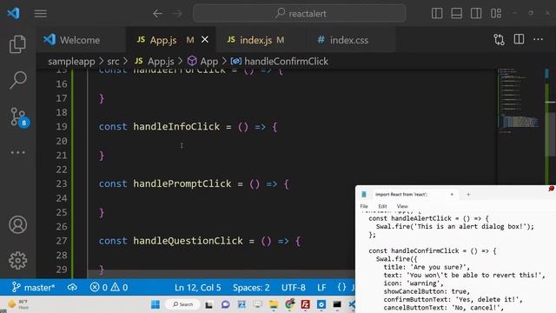Open the Chat app in the taskbar
The image size is (556, 313).
pyautogui.click(x=225, y=304)
